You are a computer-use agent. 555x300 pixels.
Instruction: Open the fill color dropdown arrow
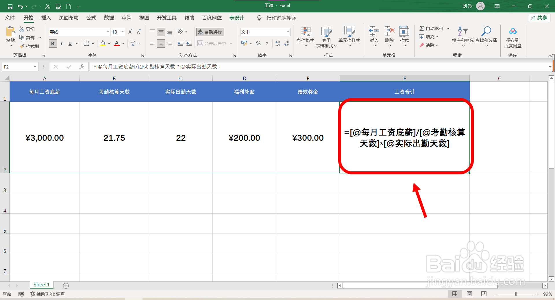pos(109,43)
